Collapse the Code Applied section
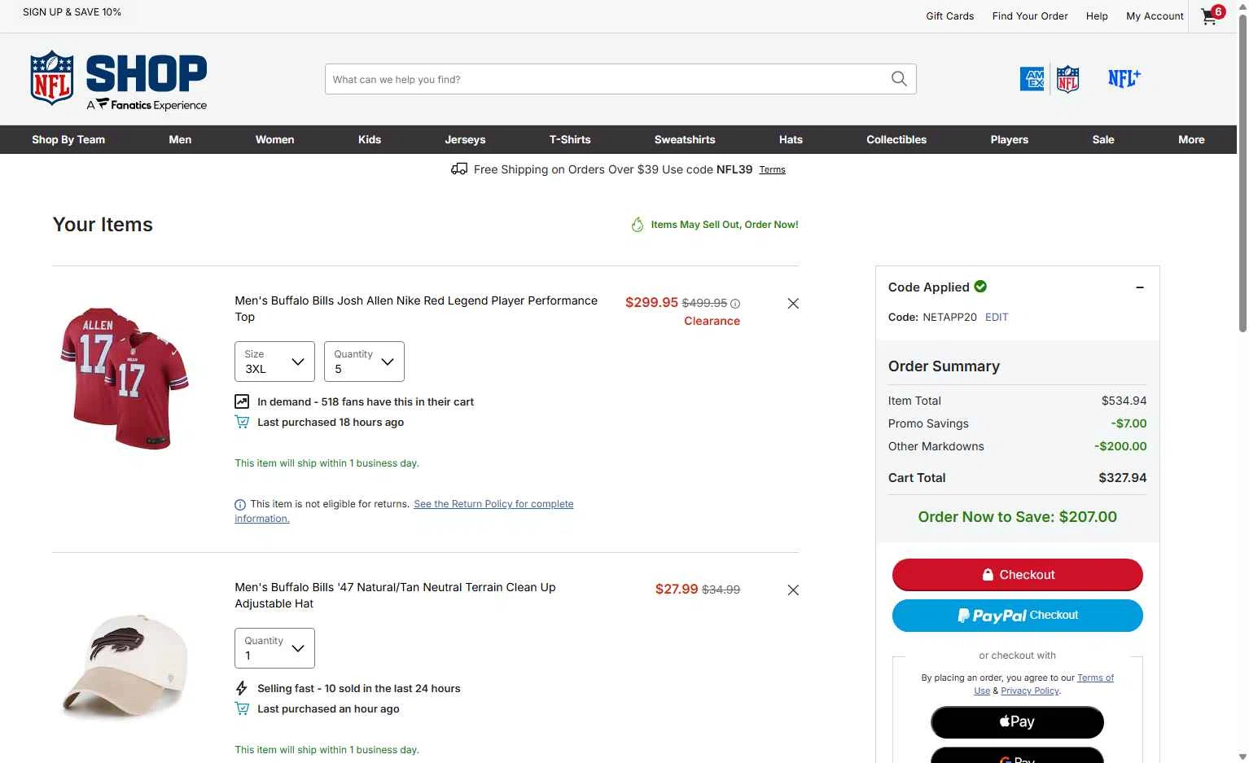The width and height of the screenshot is (1249, 763). pos(1140,287)
